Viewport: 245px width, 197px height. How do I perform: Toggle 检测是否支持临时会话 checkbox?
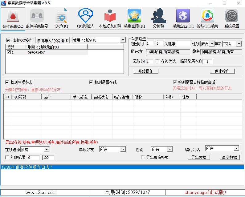[x=175, y=82]
